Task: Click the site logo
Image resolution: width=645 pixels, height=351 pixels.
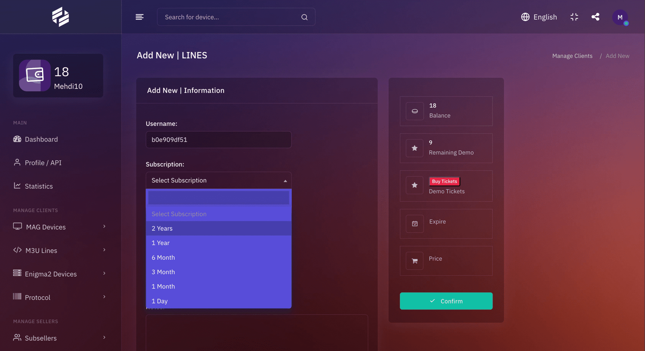Action: pos(60,17)
